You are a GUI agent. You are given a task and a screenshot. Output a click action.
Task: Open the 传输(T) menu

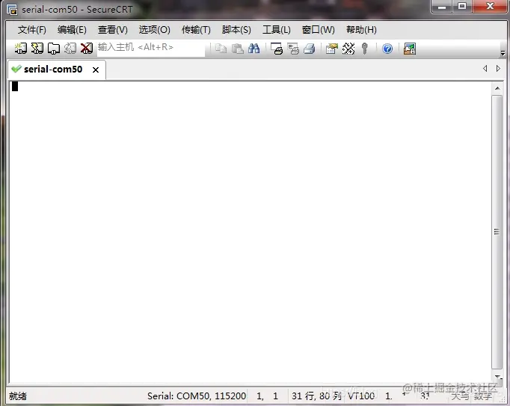[x=196, y=30]
